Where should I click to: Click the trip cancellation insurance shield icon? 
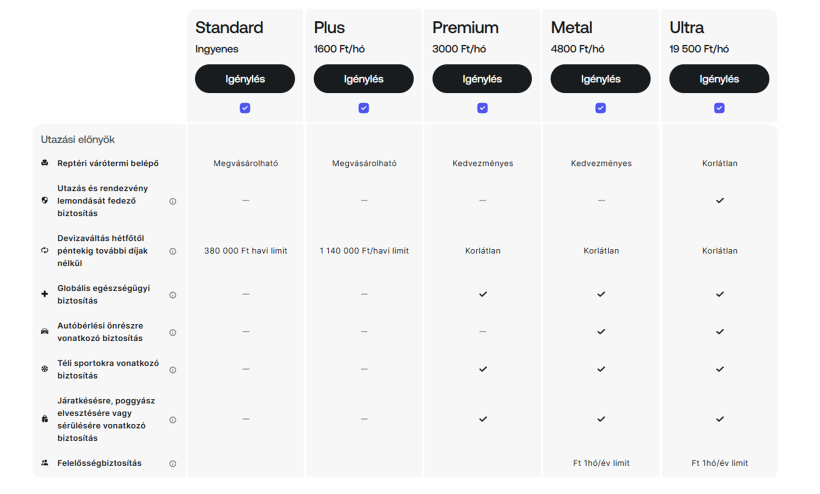[45, 200]
